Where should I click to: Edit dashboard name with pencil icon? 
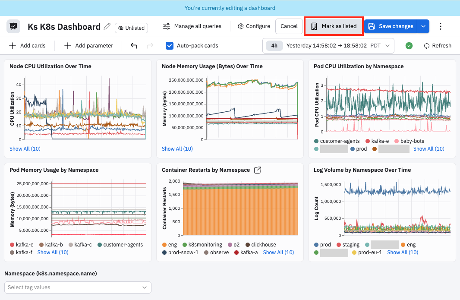point(107,26)
